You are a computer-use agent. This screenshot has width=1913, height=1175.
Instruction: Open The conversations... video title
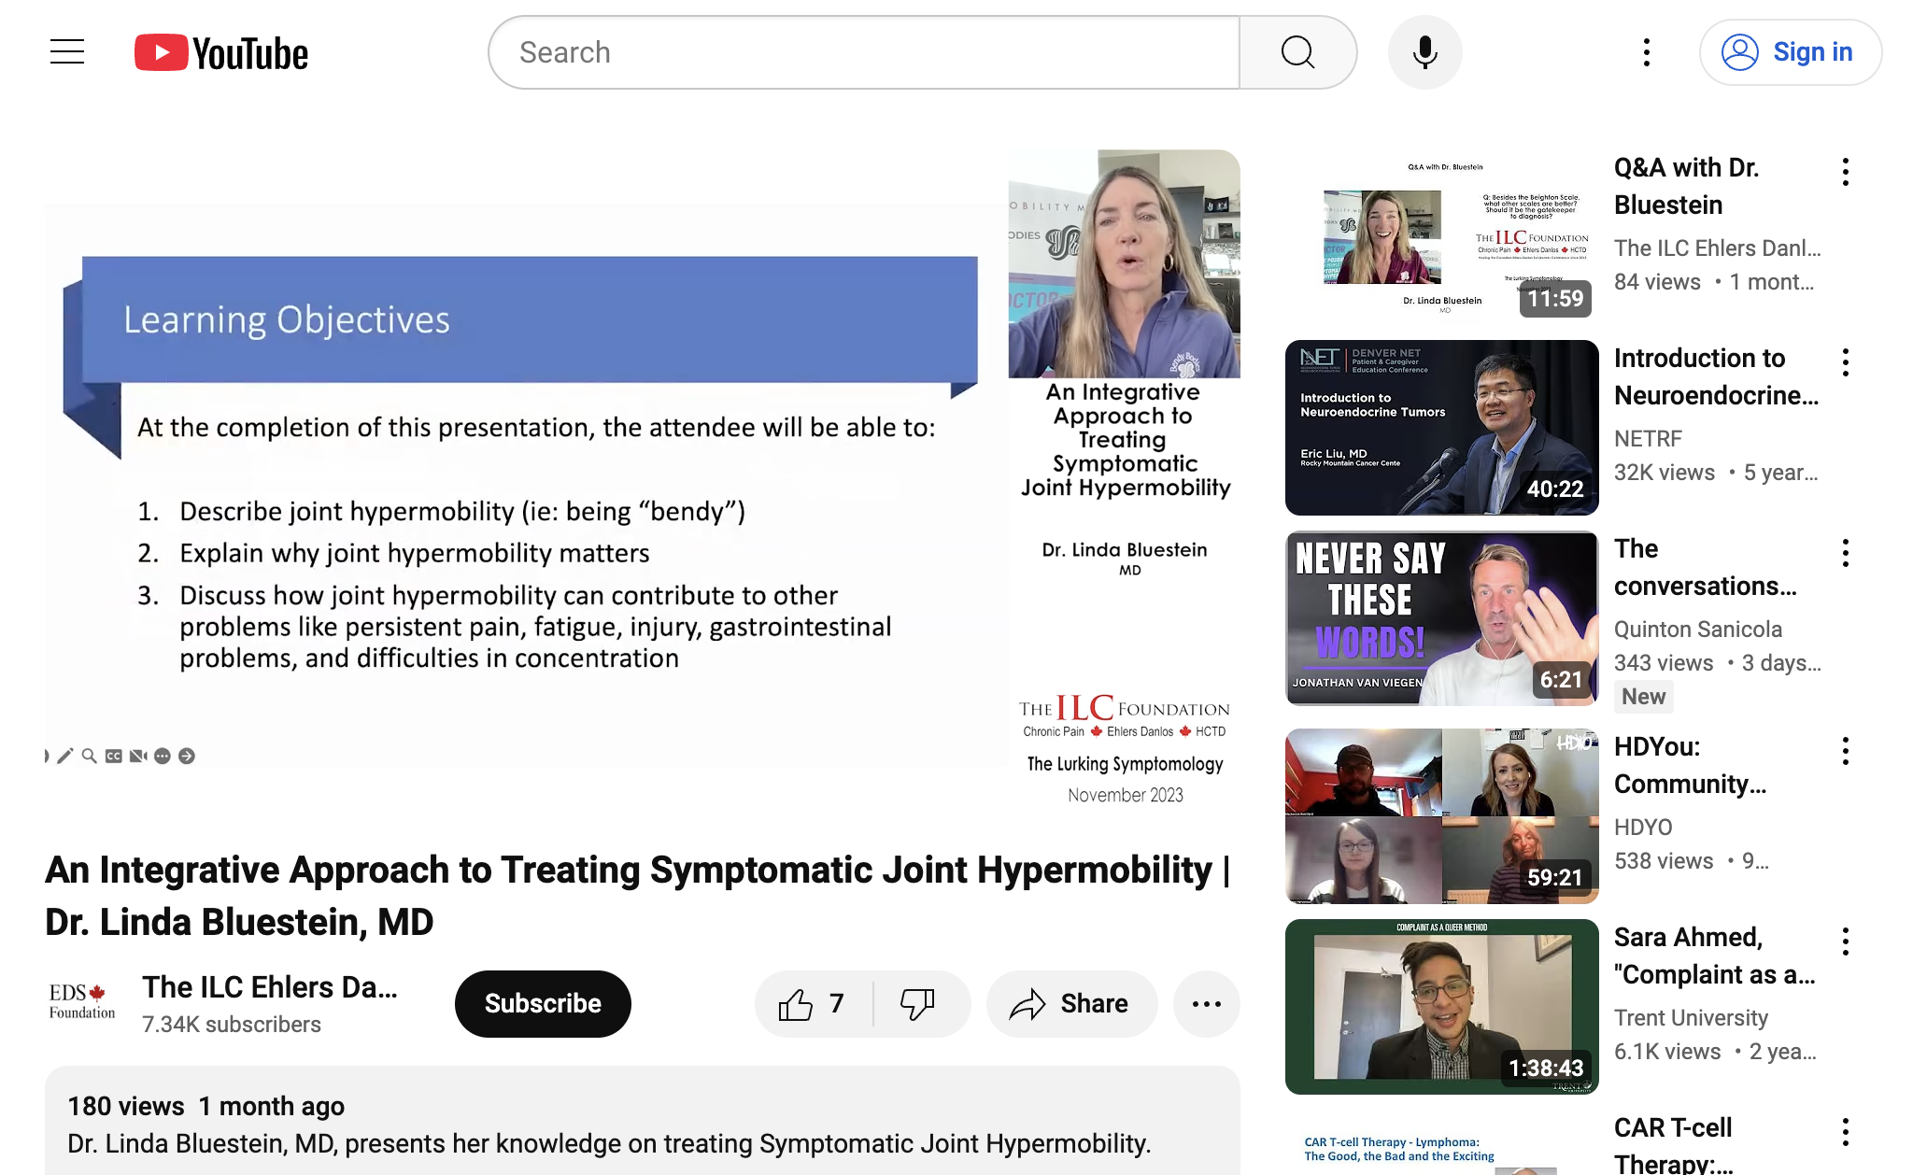point(1706,567)
